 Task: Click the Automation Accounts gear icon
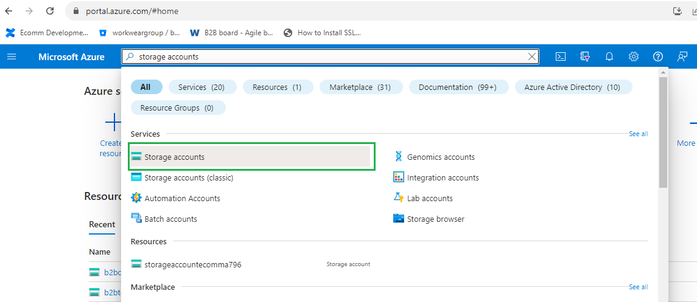tap(136, 197)
